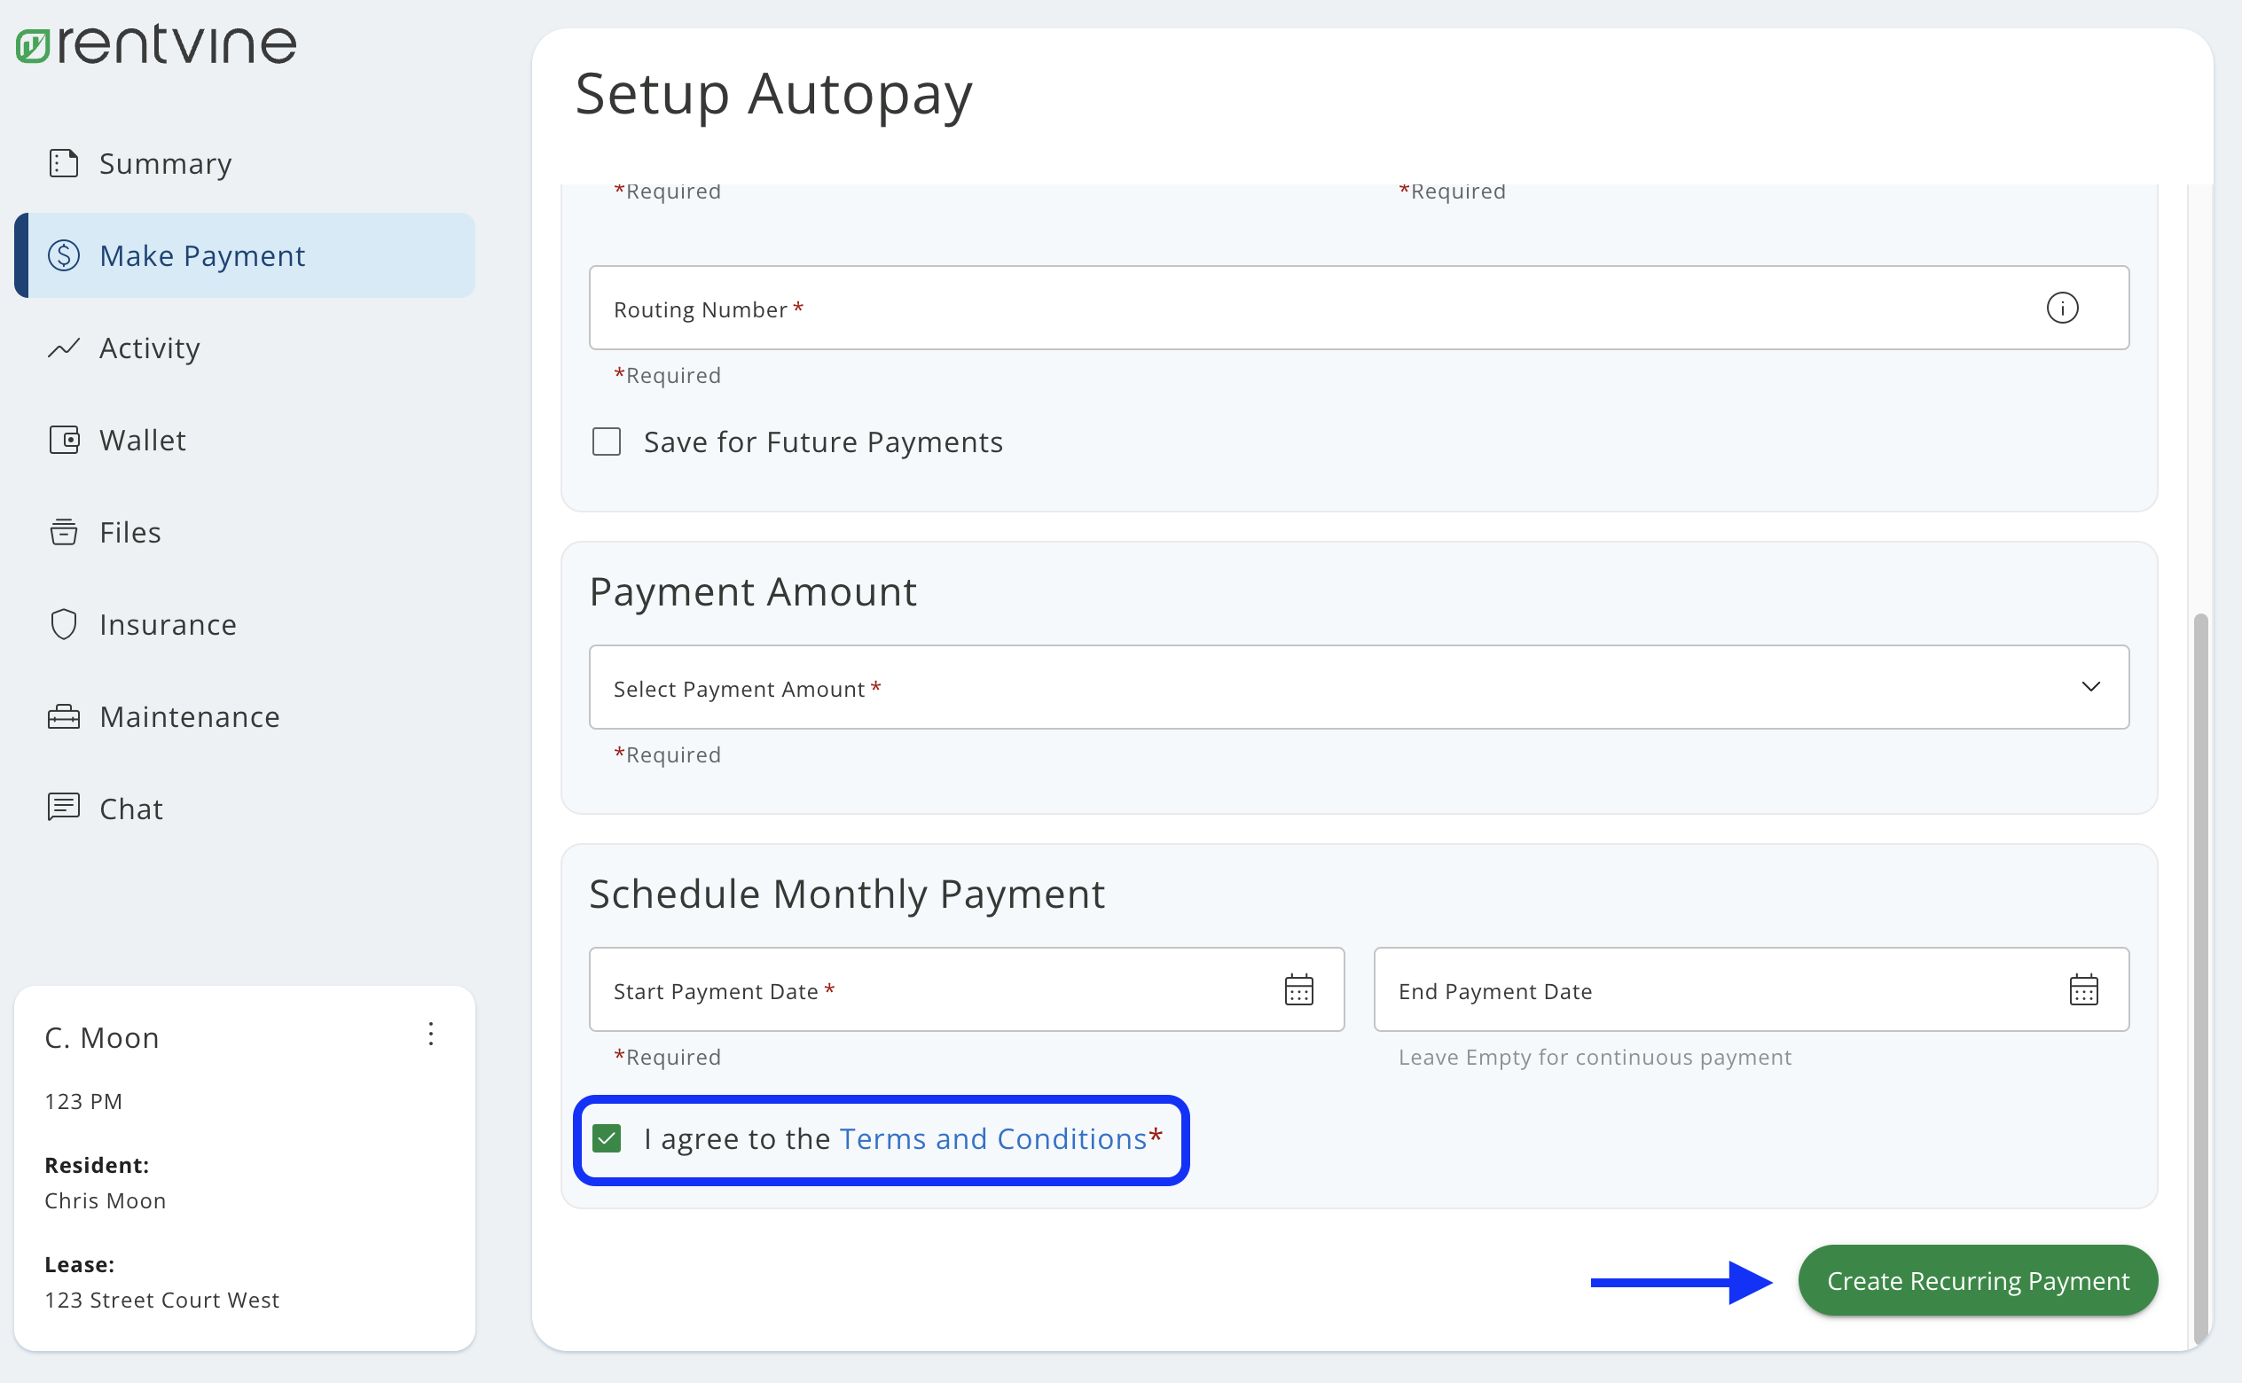Open the End Payment Date calendar icon

coord(2083,989)
